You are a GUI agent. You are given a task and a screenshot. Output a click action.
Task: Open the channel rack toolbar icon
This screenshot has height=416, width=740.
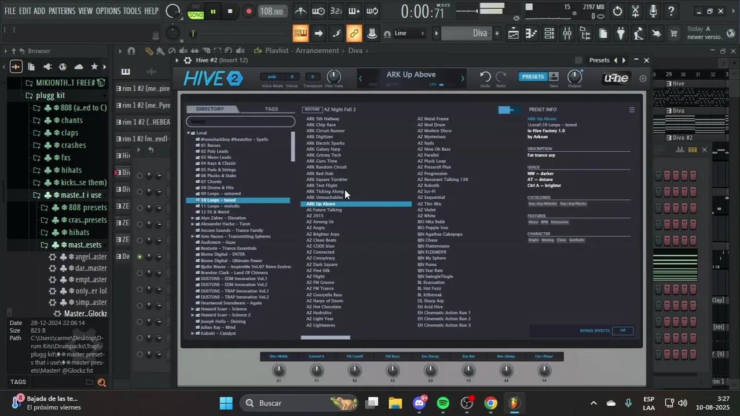point(549,34)
